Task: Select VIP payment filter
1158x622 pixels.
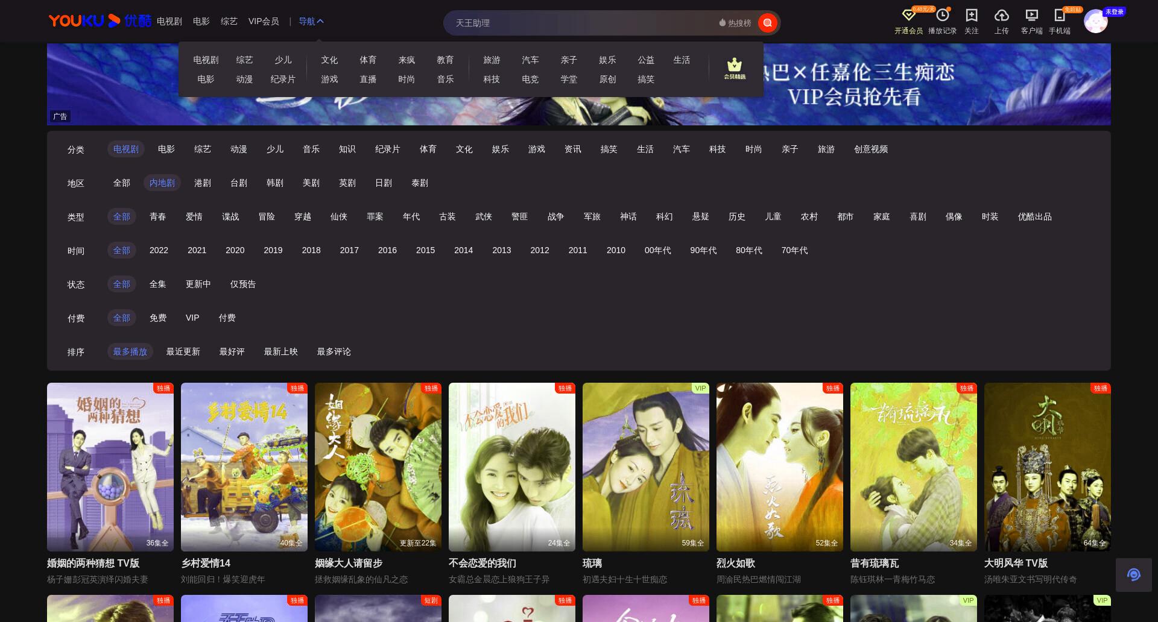Action: pyautogui.click(x=192, y=318)
